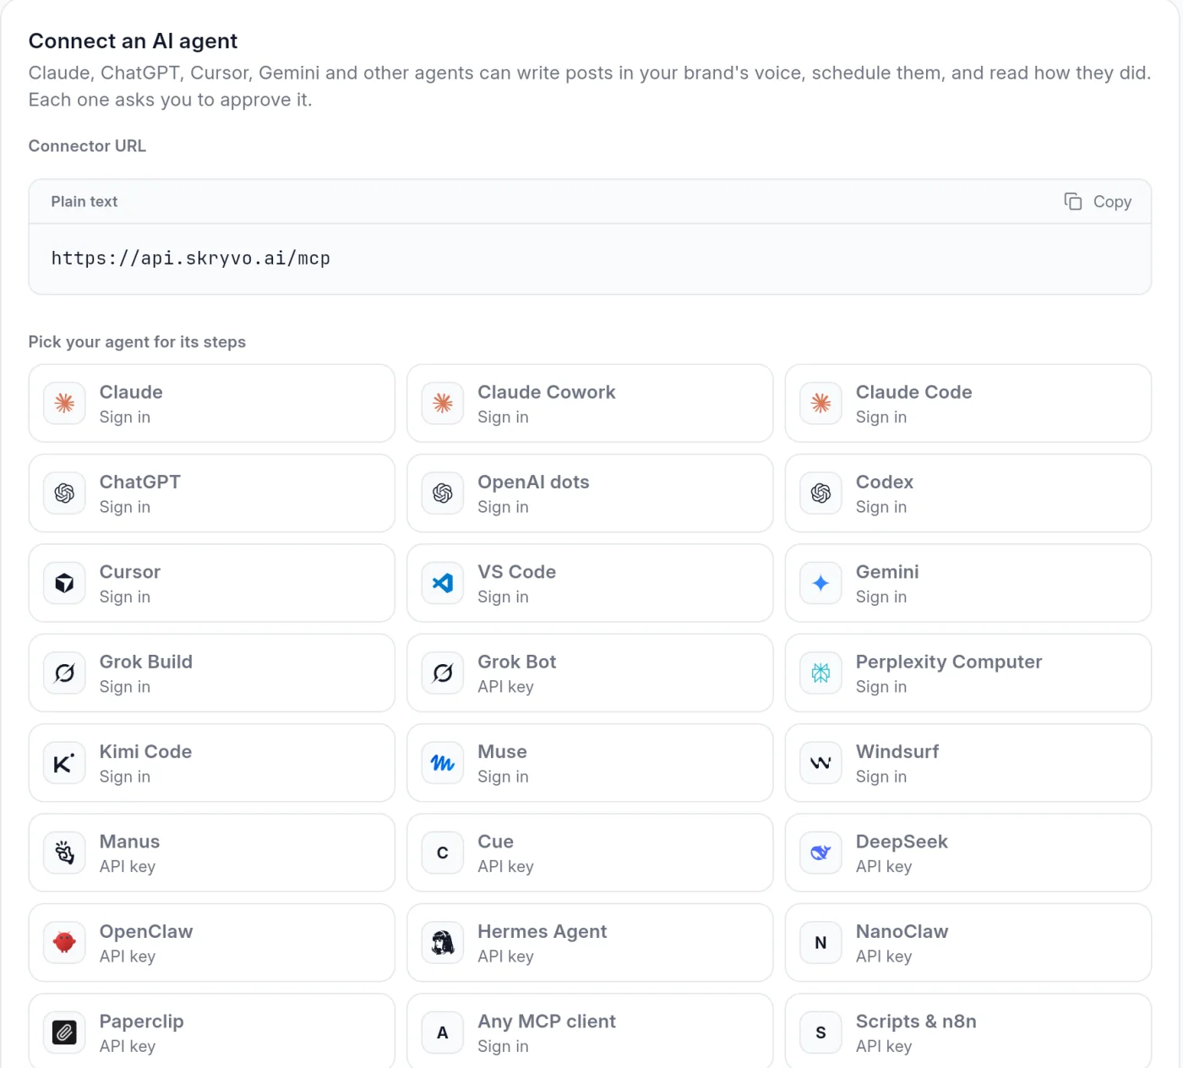Click 'Sign in' under Kimi Code
The image size is (1183, 1068).
[125, 777]
